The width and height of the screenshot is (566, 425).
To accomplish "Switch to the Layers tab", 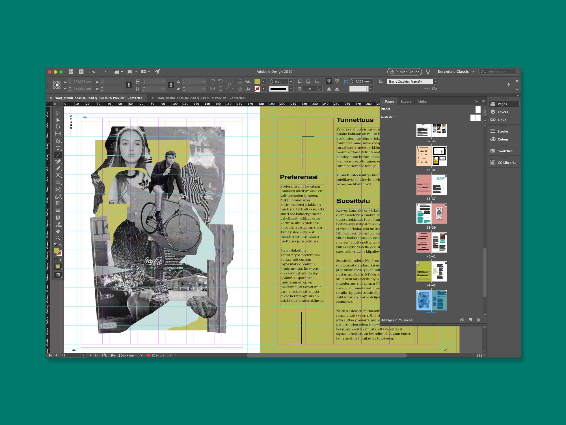I will 406,101.
